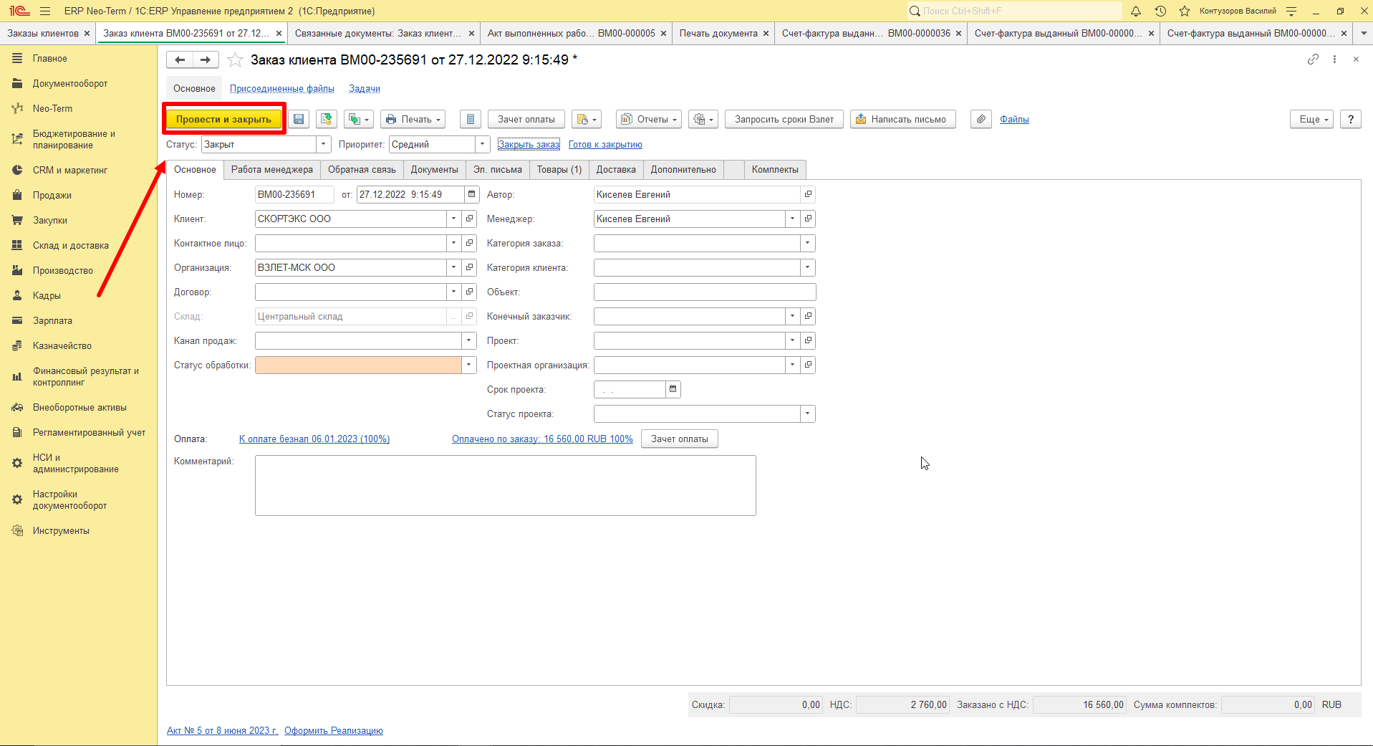Viewport: 1373px width, 746px height.
Task: Open the Клиент record with open icon
Action: 470,219
